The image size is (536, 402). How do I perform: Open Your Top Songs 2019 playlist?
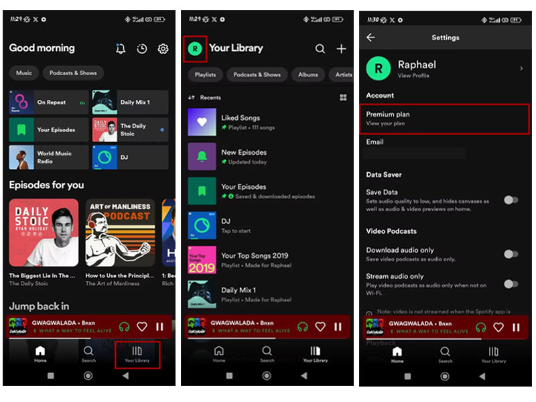point(267,260)
